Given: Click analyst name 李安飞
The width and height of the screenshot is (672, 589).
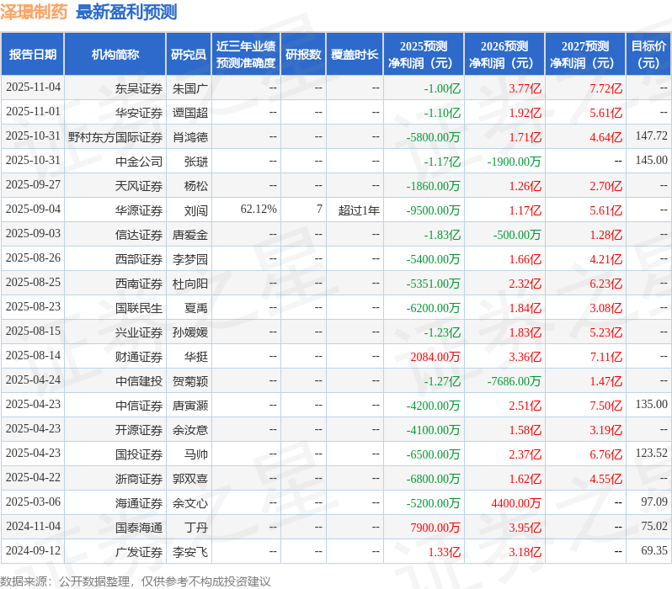Looking at the screenshot, I should tap(190, 553).
